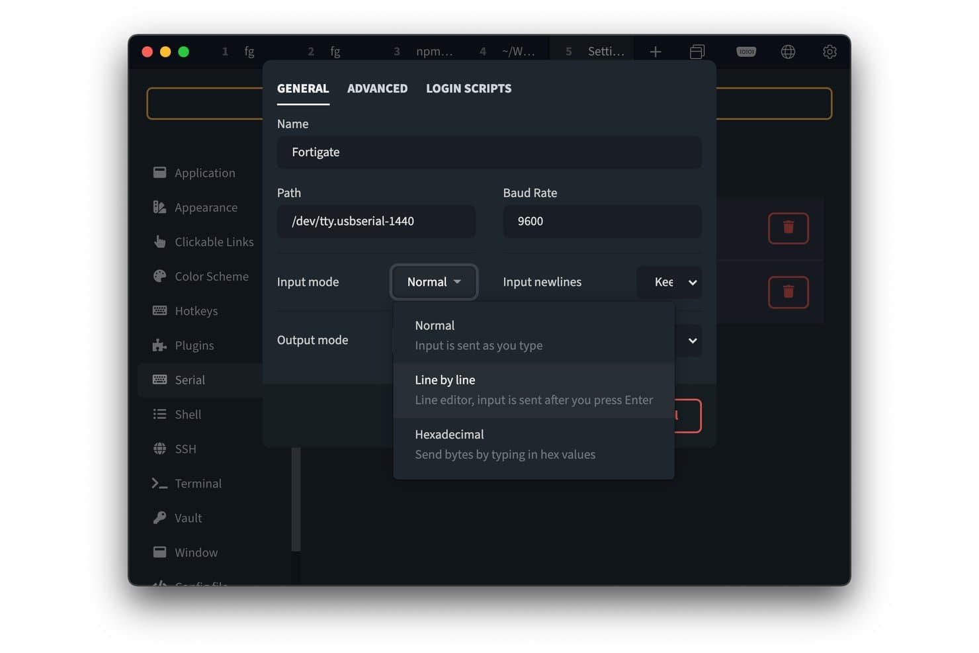The width and height of the screenshot is (979, 653).
Task: Click the new tab plus icon
Action: 656,52
